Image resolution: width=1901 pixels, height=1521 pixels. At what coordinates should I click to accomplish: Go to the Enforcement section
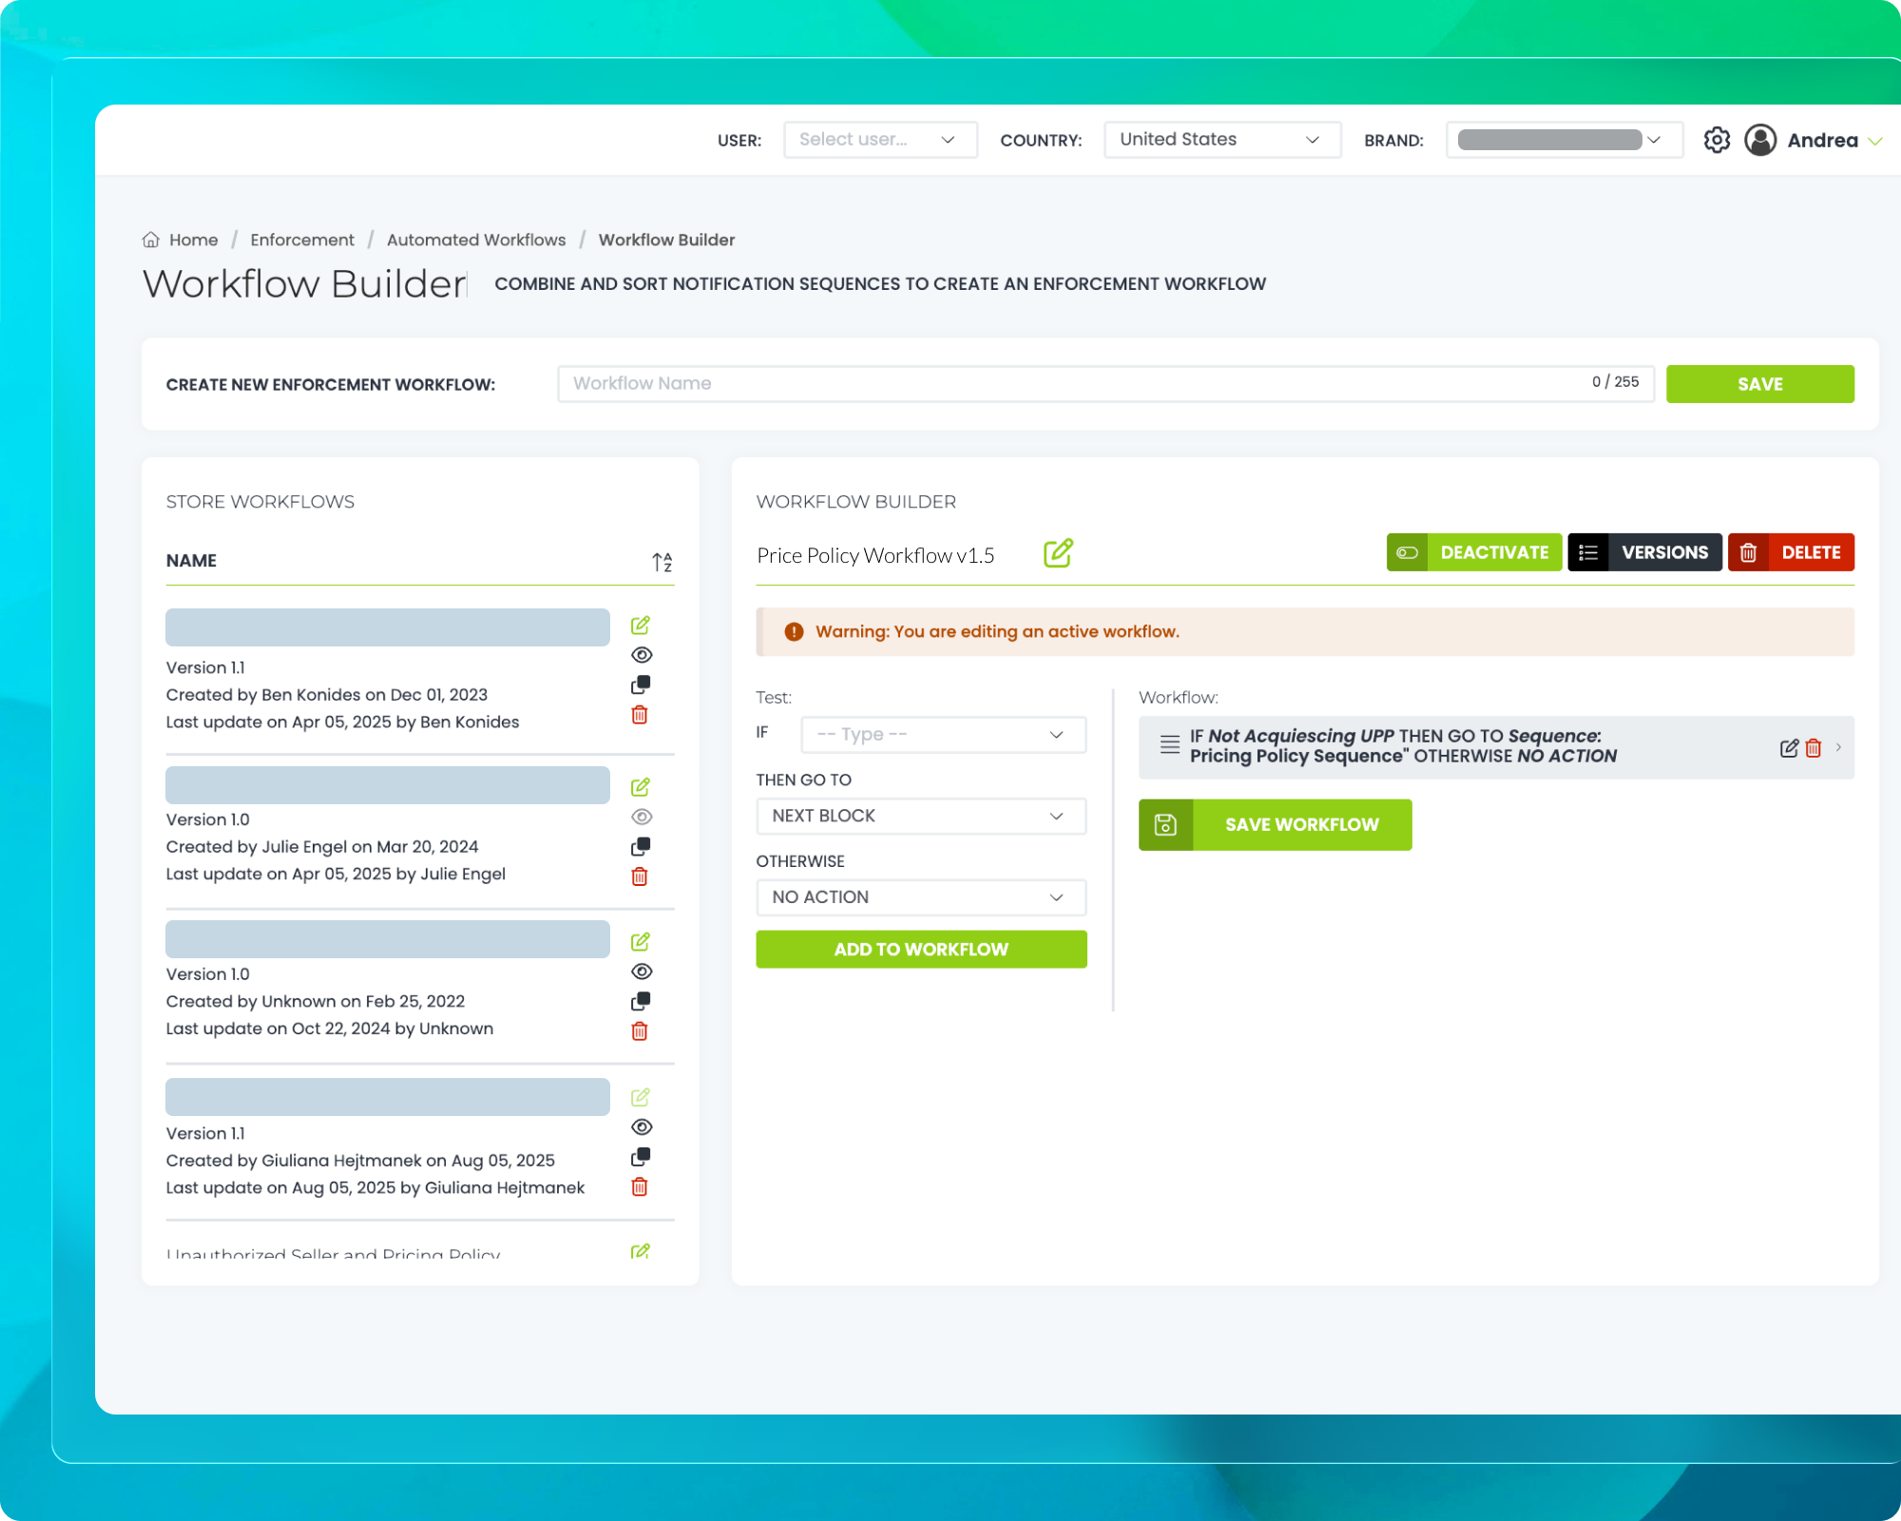302,240
